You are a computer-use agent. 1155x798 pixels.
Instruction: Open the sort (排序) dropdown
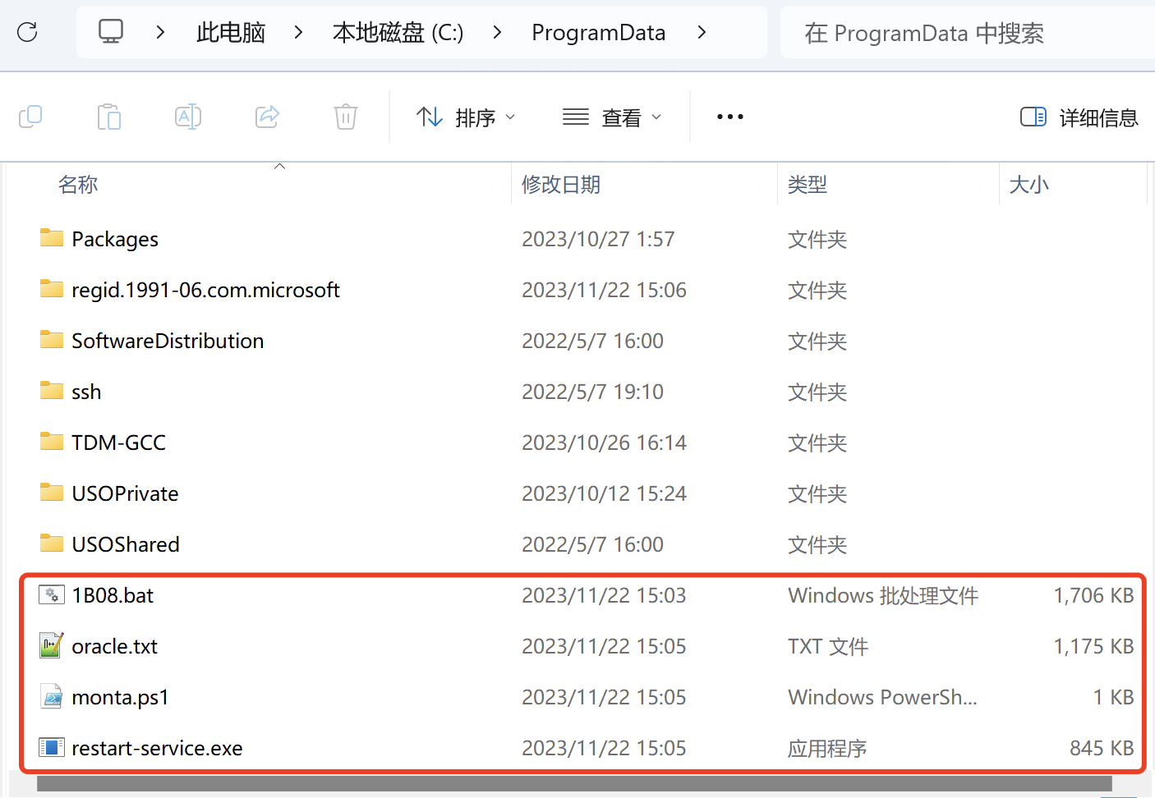coord(466,117)
